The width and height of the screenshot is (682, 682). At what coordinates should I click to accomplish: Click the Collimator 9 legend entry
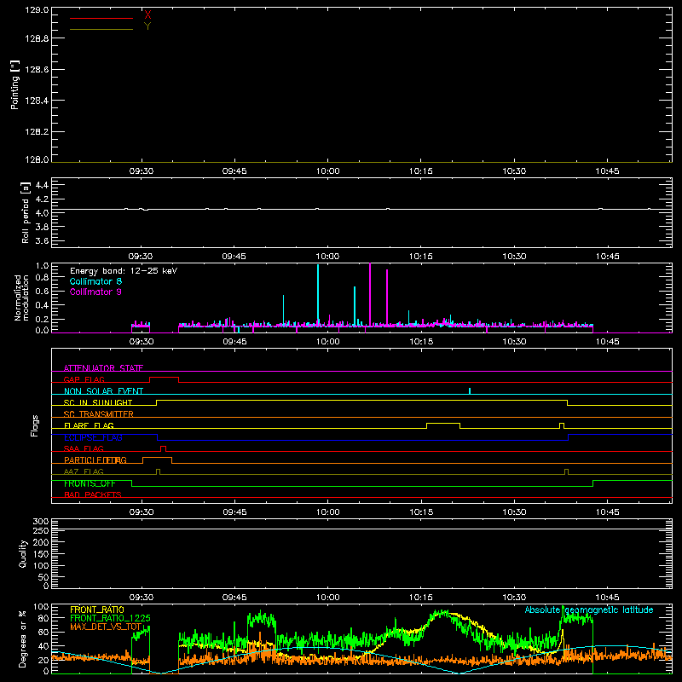coord(95,292)
